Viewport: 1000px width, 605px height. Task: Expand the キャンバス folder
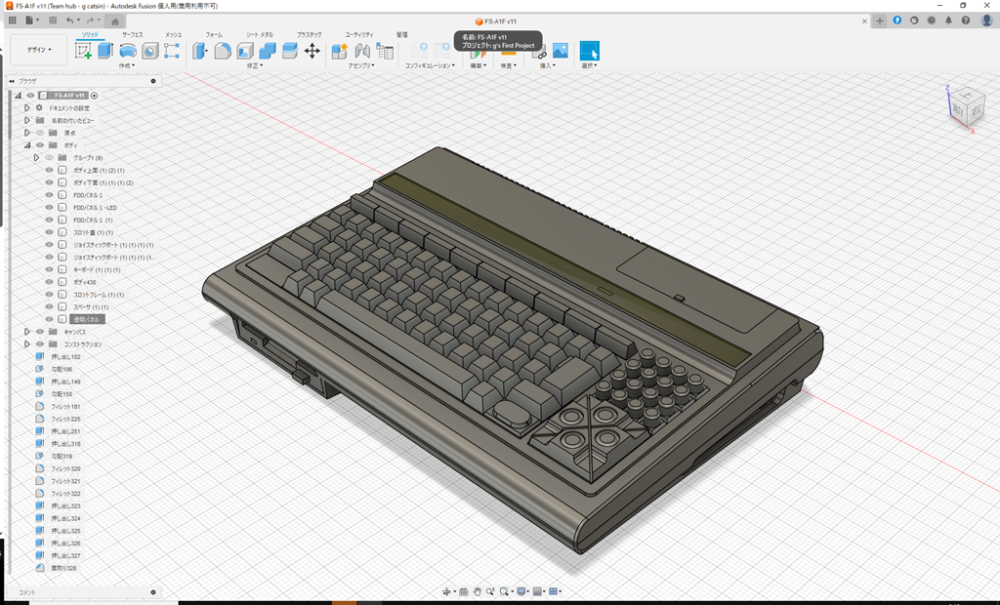click(x=26, y=330)
